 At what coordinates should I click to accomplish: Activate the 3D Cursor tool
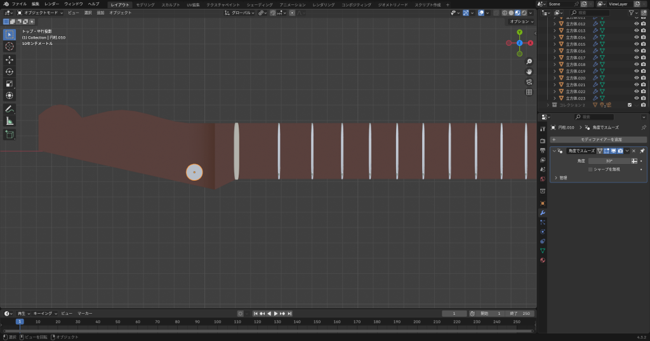(10, 46)
